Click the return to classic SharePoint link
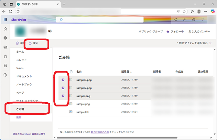This screenshot has height=140, width=217. point(29,134)
